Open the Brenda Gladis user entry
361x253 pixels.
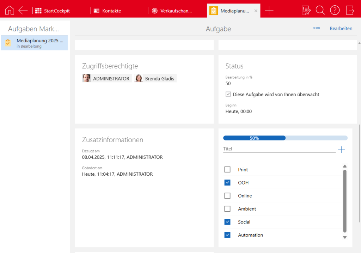point(155,78)
